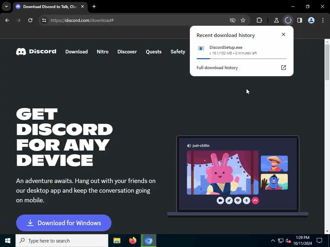Click the microphone icon in laptop illustration
This screenshot has height=247, width=330.
coord(247,201)
